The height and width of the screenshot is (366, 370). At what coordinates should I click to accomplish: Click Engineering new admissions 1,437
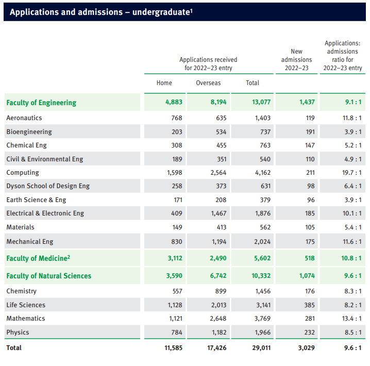[307, 102]
